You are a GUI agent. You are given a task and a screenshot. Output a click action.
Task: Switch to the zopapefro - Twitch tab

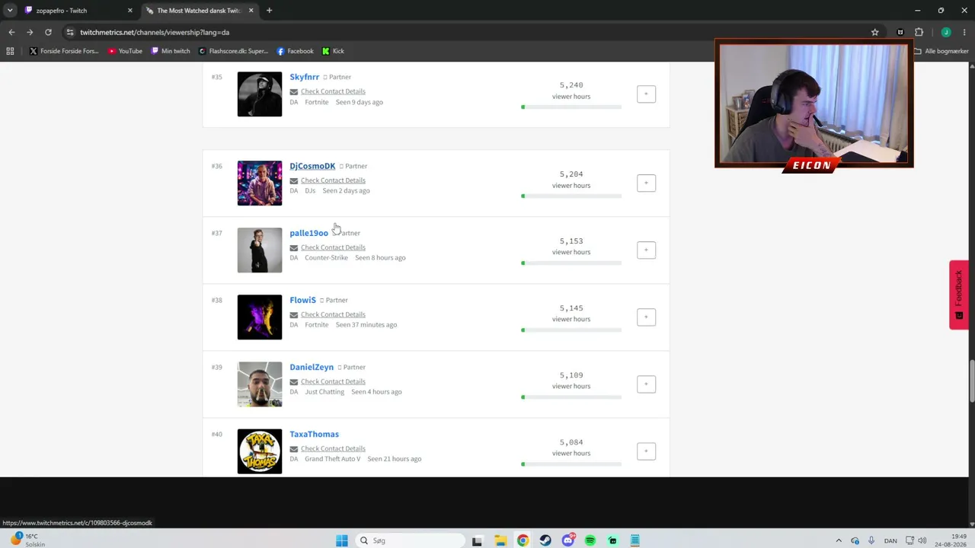(79, 11)
